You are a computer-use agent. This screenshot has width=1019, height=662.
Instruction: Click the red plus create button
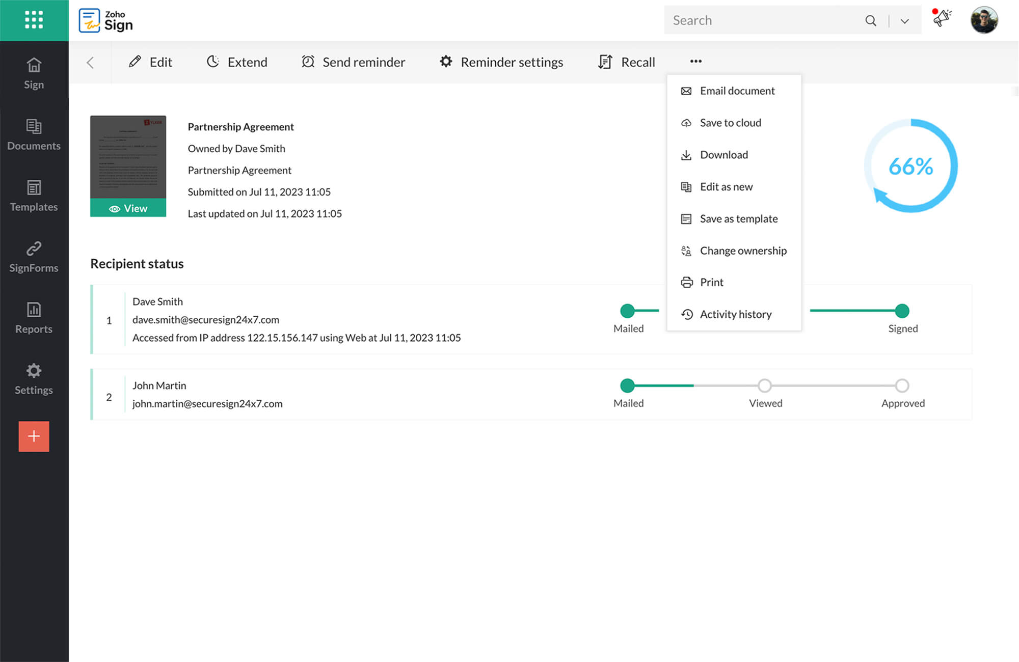pyautogui.click(x=34, y=436)
